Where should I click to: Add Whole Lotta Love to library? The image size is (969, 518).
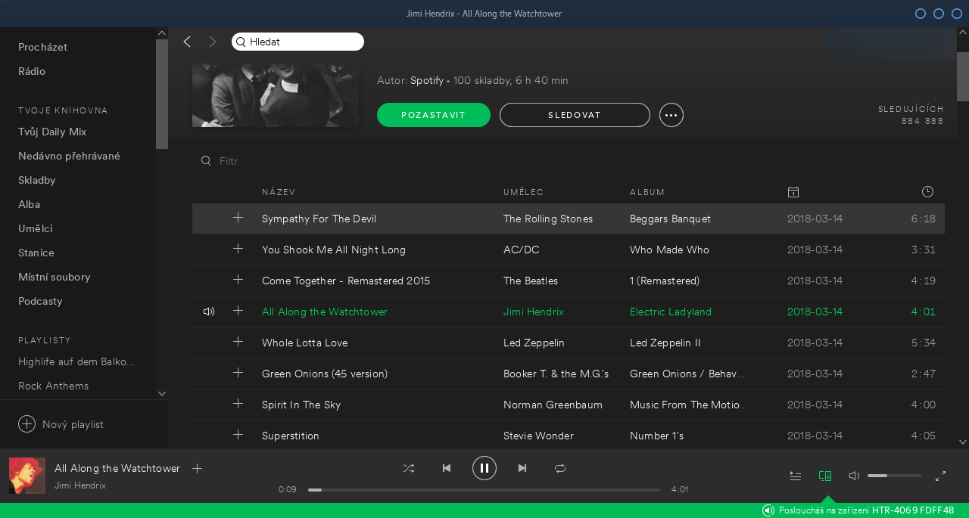tap(238, 342)
